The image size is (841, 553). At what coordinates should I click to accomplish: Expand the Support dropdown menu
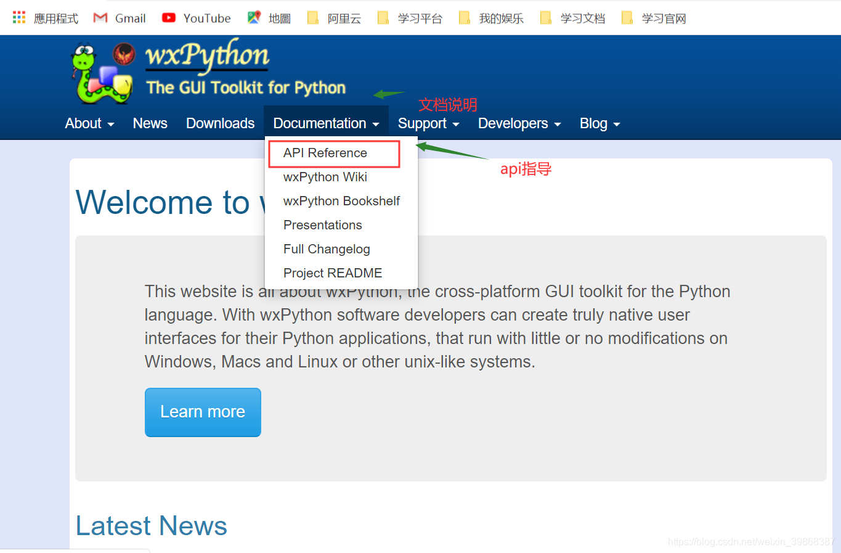[x=428, y=123]
